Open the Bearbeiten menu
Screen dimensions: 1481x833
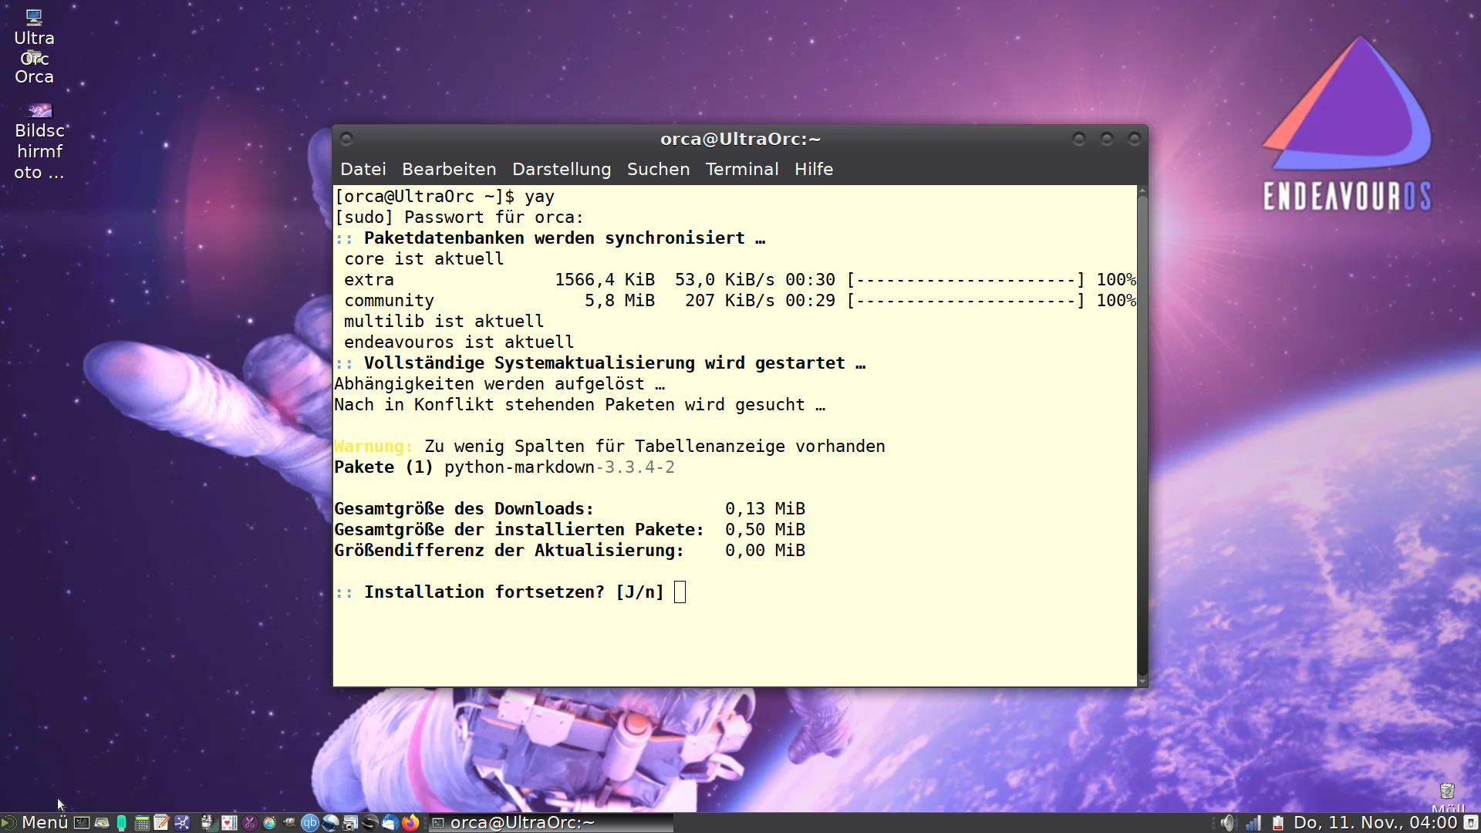coord(449,169)
